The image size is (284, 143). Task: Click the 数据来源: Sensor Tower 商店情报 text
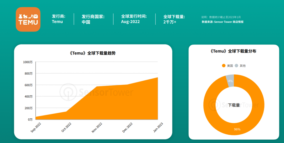click(223, 22)
